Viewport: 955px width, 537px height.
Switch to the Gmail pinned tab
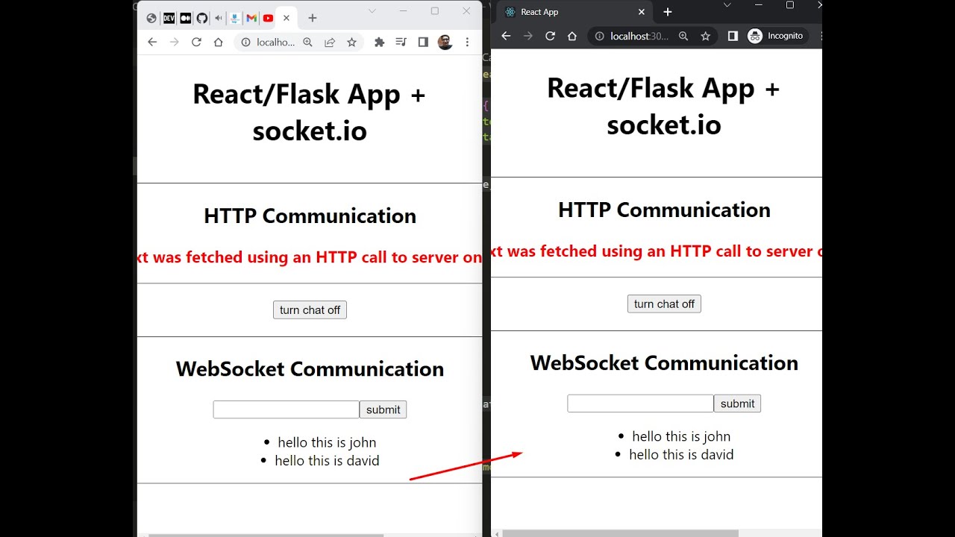point(251,18)
